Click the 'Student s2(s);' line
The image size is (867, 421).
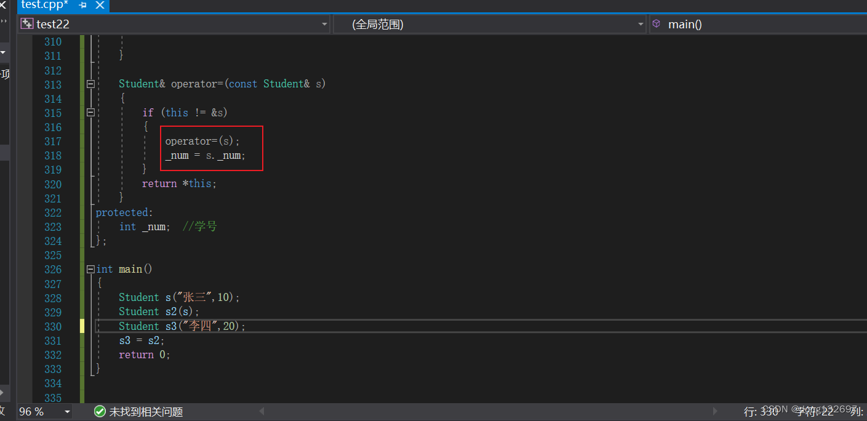[159, 311]
